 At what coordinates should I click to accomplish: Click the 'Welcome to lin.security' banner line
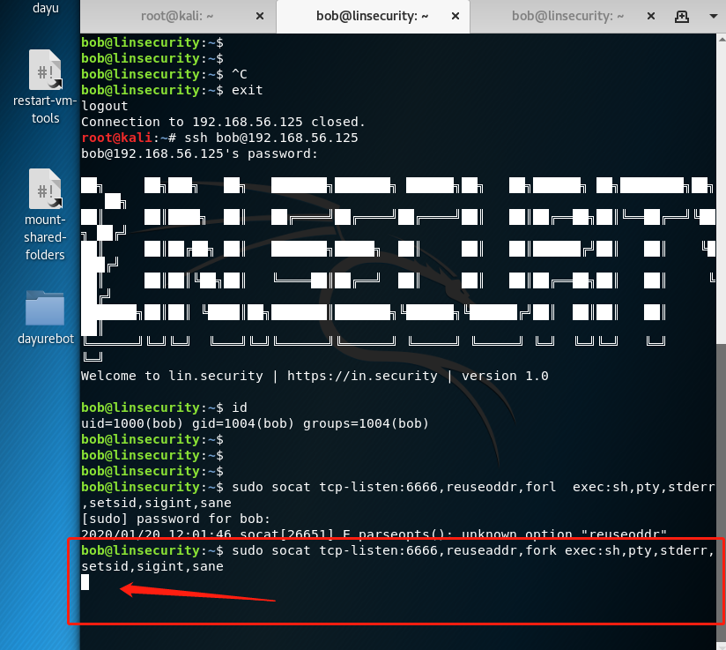315,376
